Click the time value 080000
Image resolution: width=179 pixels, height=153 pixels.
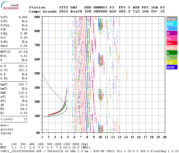tap(100, 11)
